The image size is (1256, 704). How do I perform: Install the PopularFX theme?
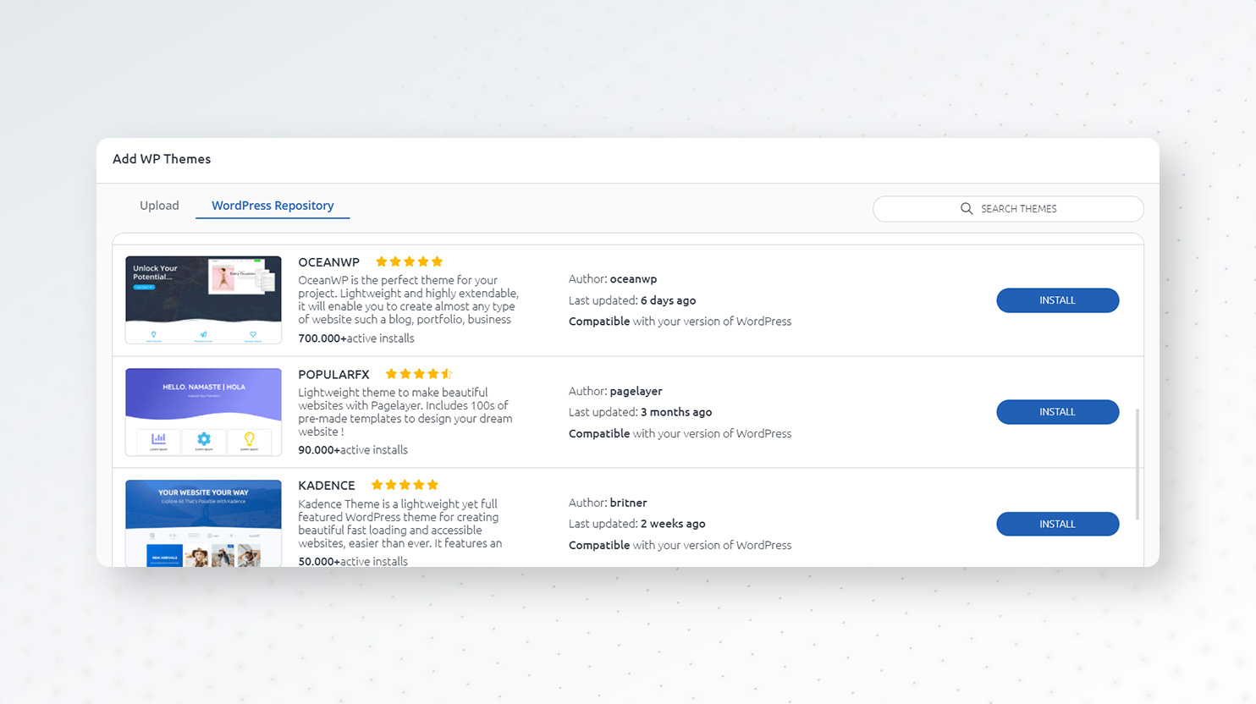[x=1057, y=412]
